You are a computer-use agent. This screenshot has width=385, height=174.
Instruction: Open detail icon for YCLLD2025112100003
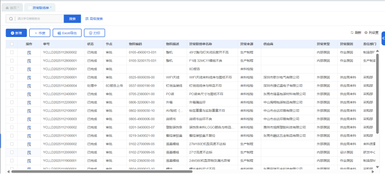click(29, 119)
